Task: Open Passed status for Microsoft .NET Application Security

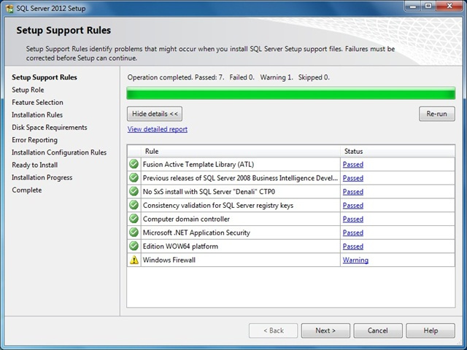Action: tap(353, 233)
